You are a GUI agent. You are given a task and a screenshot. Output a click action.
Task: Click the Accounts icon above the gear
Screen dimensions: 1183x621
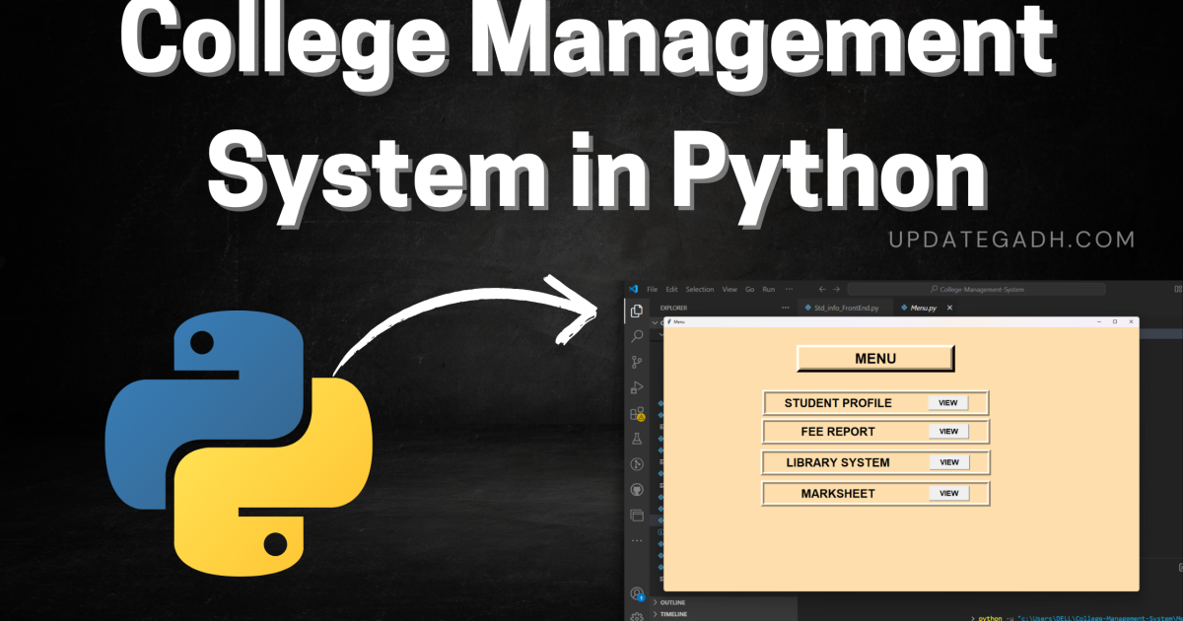point(636,591)
